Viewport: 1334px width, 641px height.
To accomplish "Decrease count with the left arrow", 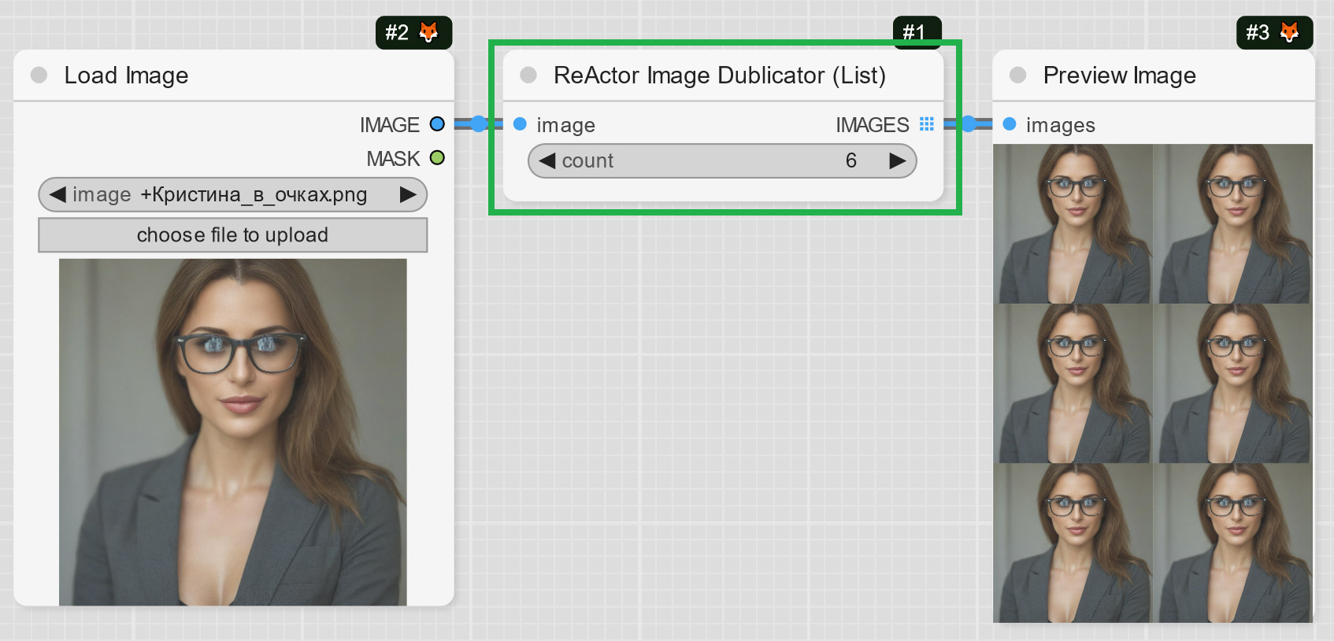I will [x=547, y=161].
